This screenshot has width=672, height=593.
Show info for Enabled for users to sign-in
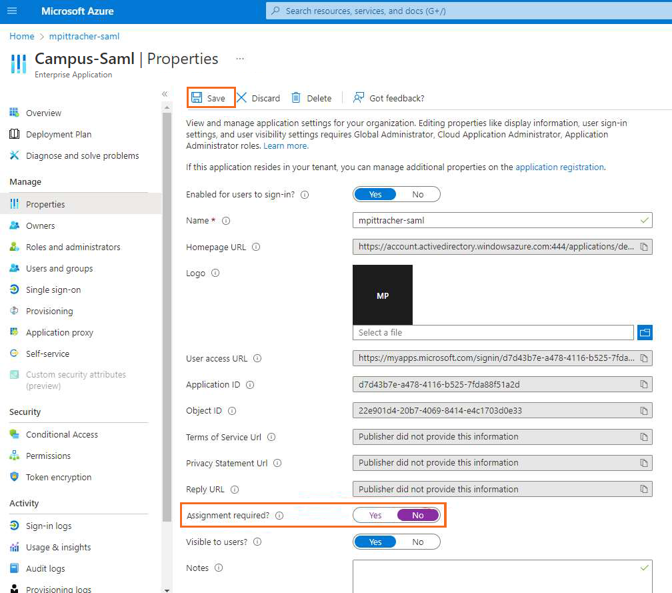(305, 195)
